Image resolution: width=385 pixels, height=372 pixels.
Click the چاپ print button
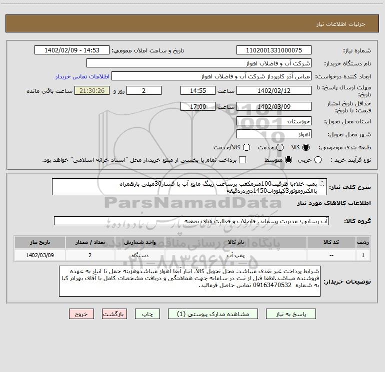(147, 314)
